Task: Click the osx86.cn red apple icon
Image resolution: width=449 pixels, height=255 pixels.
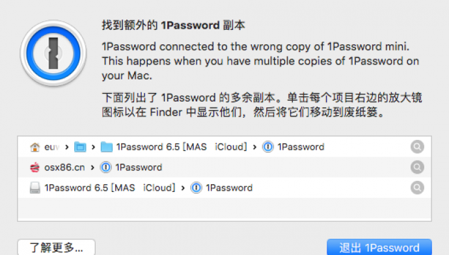Action: 35,167
